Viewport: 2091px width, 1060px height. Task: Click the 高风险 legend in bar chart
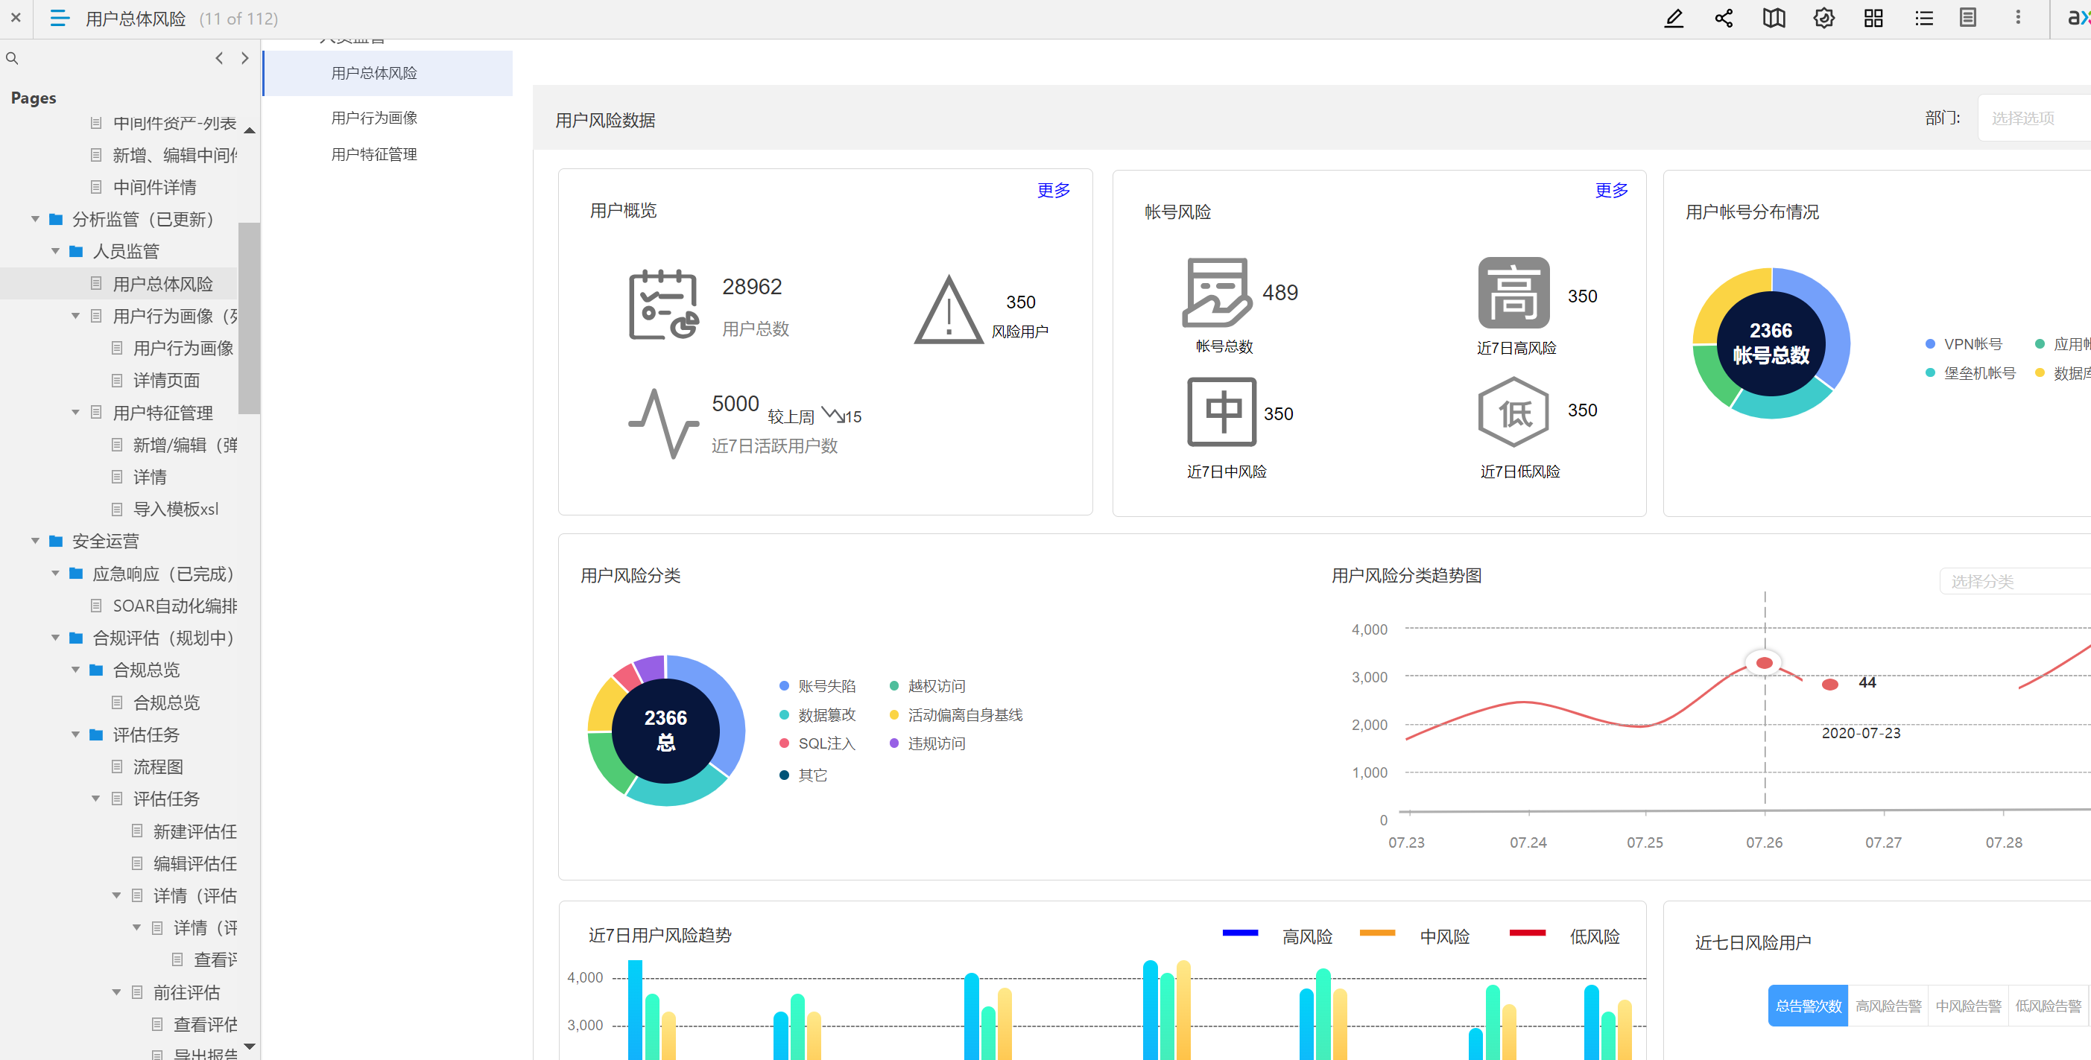click(1279, 936)
